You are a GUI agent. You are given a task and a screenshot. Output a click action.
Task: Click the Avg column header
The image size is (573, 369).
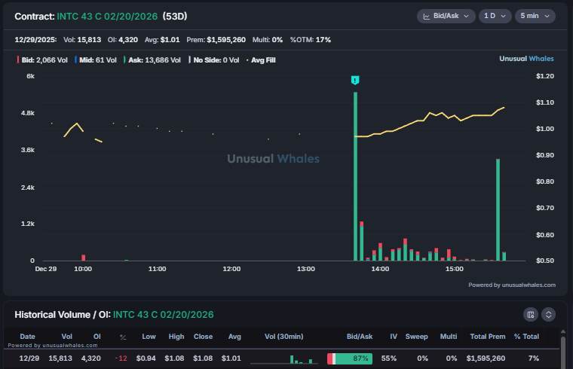234,337
